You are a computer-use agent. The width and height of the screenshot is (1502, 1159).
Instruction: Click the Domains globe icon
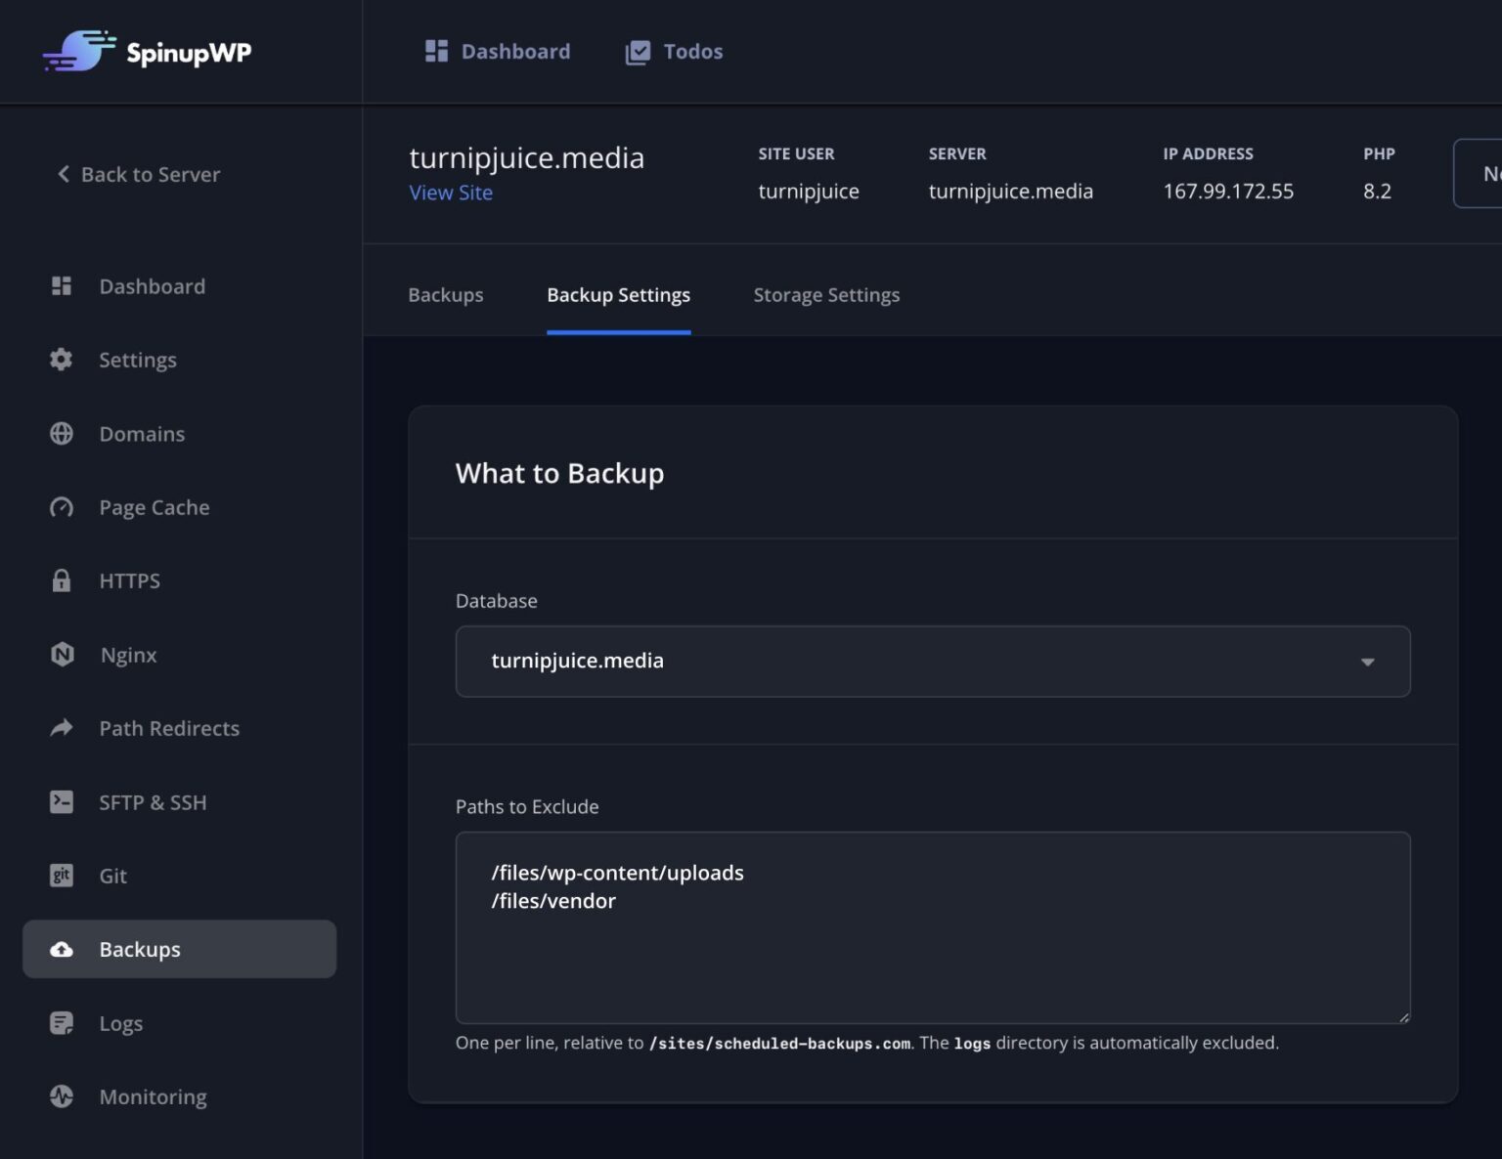pyautogui.click(x=62, y=433)
